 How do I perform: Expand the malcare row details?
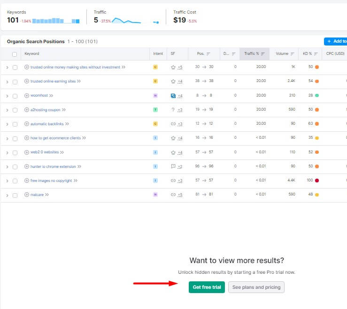[7, 196]
